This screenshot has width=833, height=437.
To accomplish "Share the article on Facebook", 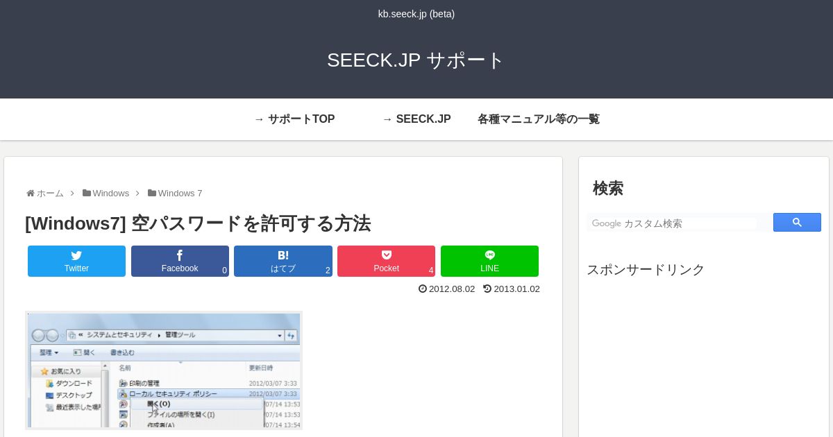I will [180, 261].
